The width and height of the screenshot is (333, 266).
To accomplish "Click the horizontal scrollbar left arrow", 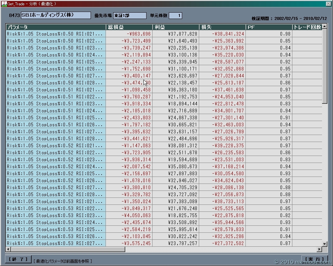I will tap(8, 249).
